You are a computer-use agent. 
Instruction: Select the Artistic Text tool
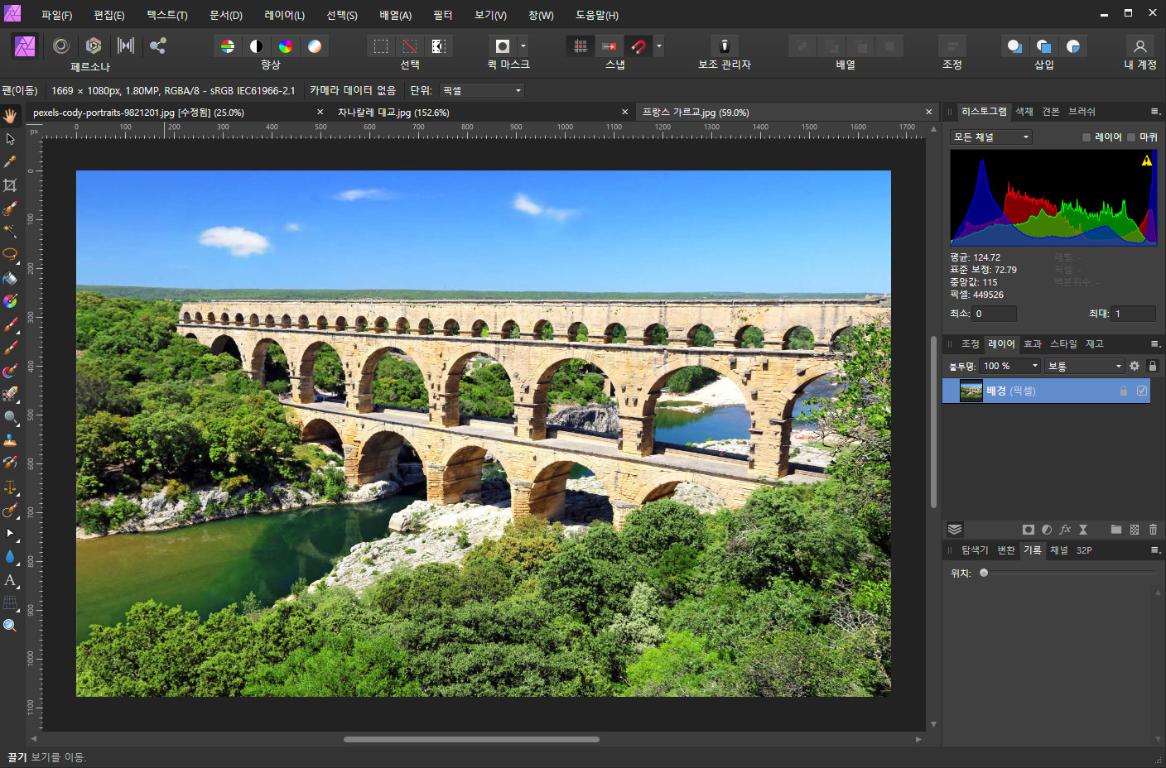click(x=10, y=580)
